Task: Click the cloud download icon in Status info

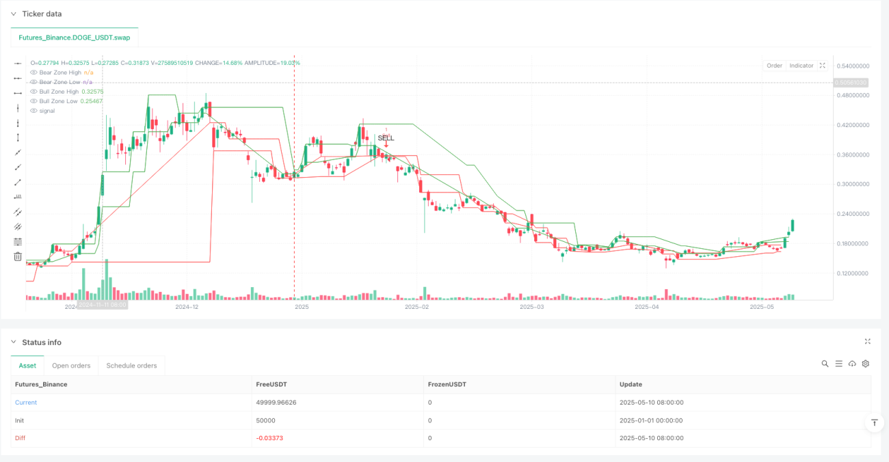Action: (852, 364)
